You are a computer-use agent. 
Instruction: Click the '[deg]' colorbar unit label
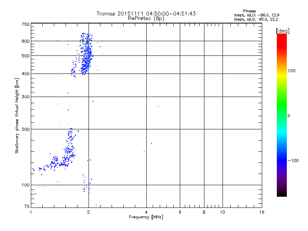click(x=283, y=31)
